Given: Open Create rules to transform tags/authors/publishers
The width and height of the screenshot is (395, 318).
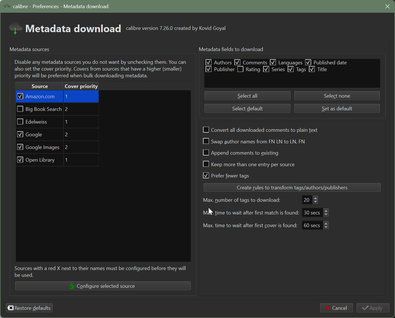Looking at the screenshot, I should [292, 187].
